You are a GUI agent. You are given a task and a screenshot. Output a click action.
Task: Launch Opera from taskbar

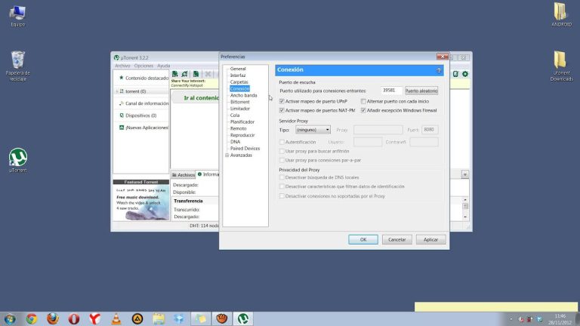coord(73,318)
